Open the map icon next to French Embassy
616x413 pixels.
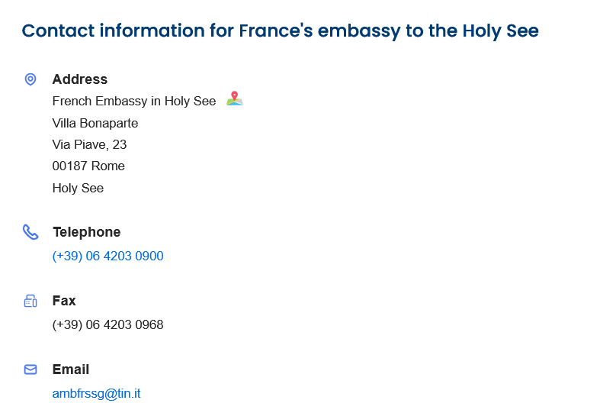[235, 99]
